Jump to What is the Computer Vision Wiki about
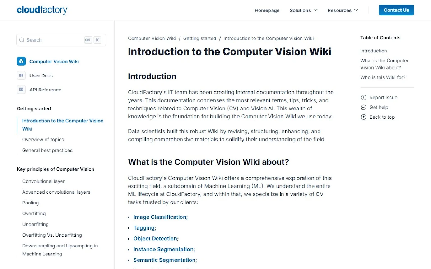The width and height of the screenshot is (431, 269). coord(384,64)
